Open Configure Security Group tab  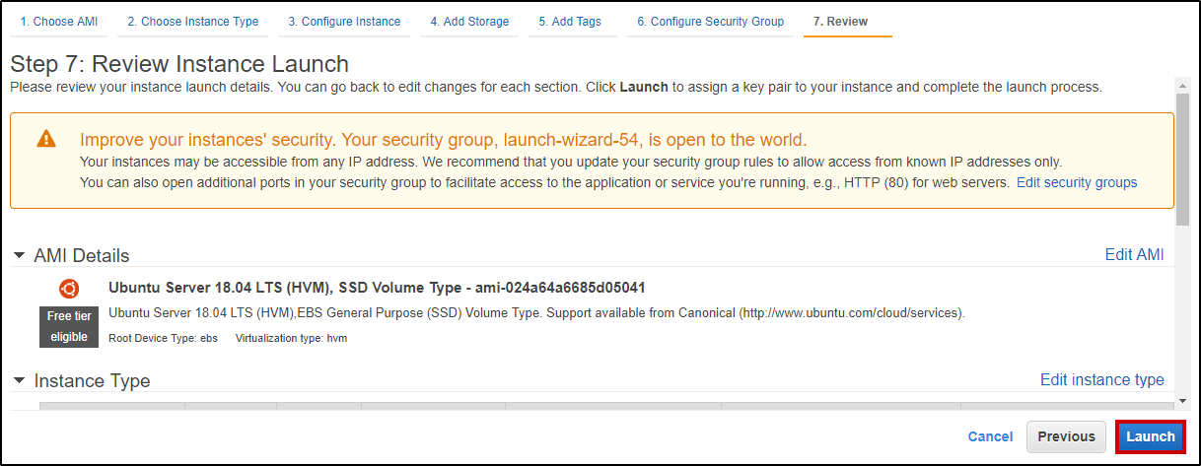[x=710, y=22]
